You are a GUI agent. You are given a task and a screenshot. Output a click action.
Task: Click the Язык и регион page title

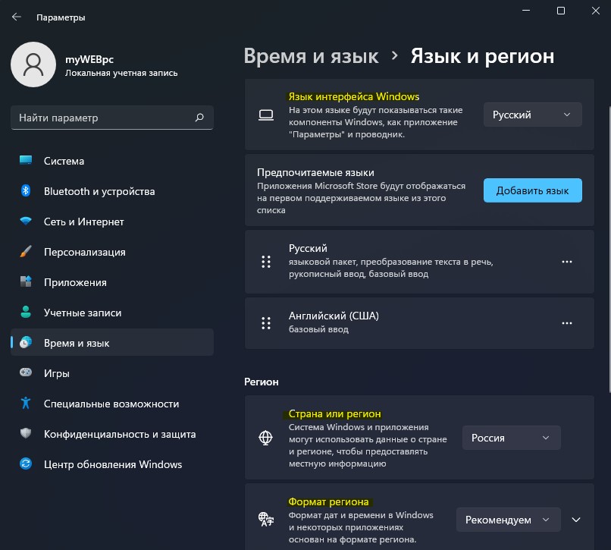point(482,56)
